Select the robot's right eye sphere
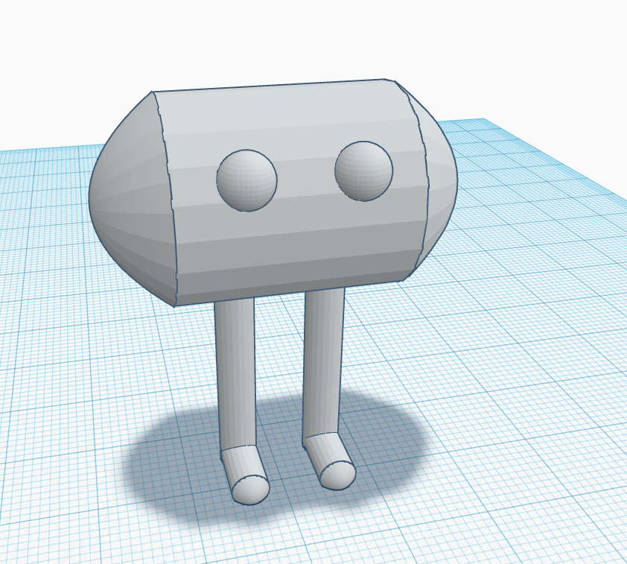 363,171
